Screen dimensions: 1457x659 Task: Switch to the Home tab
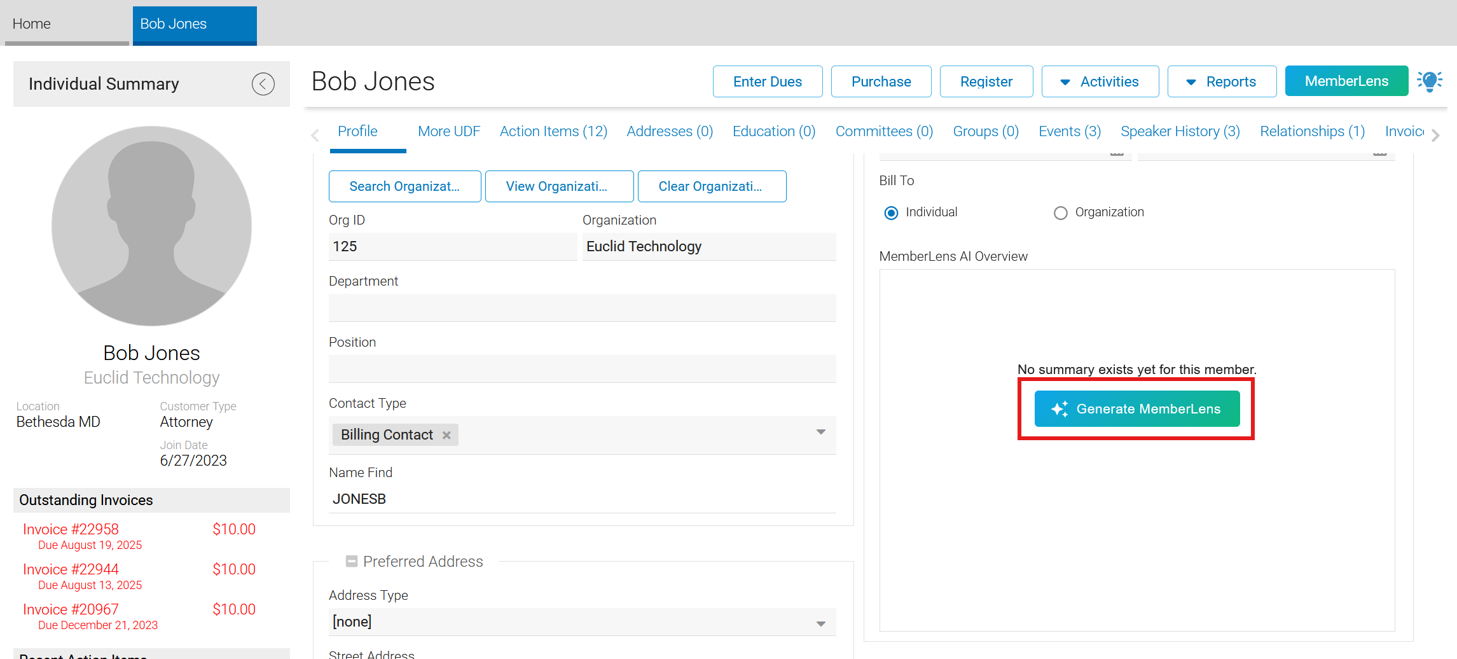[x=67, y=24]
